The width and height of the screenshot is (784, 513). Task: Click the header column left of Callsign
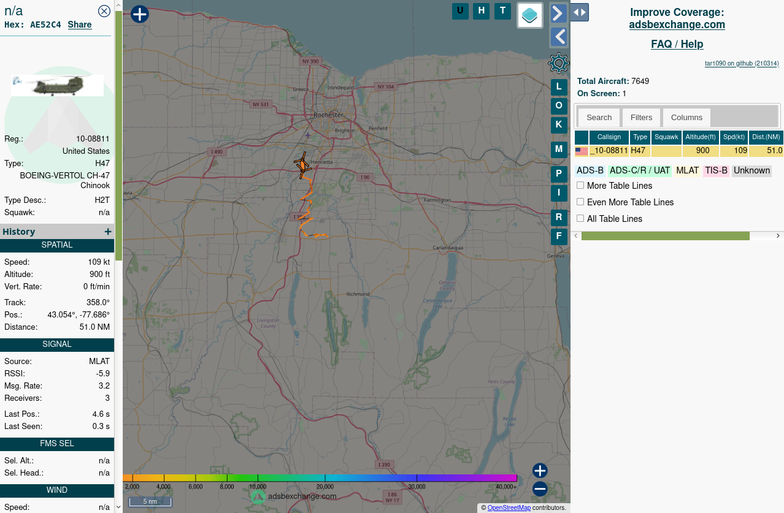point(582,137)
